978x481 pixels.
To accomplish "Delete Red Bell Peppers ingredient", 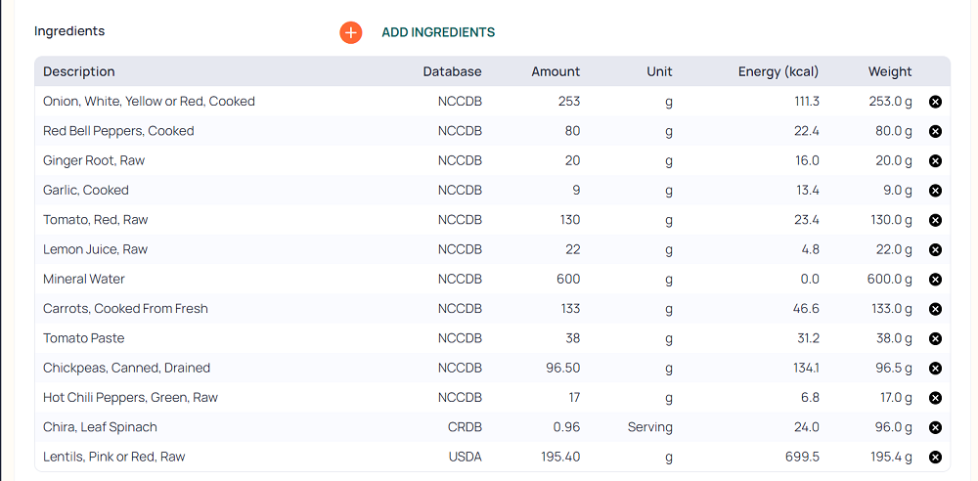I will (935, 131).
